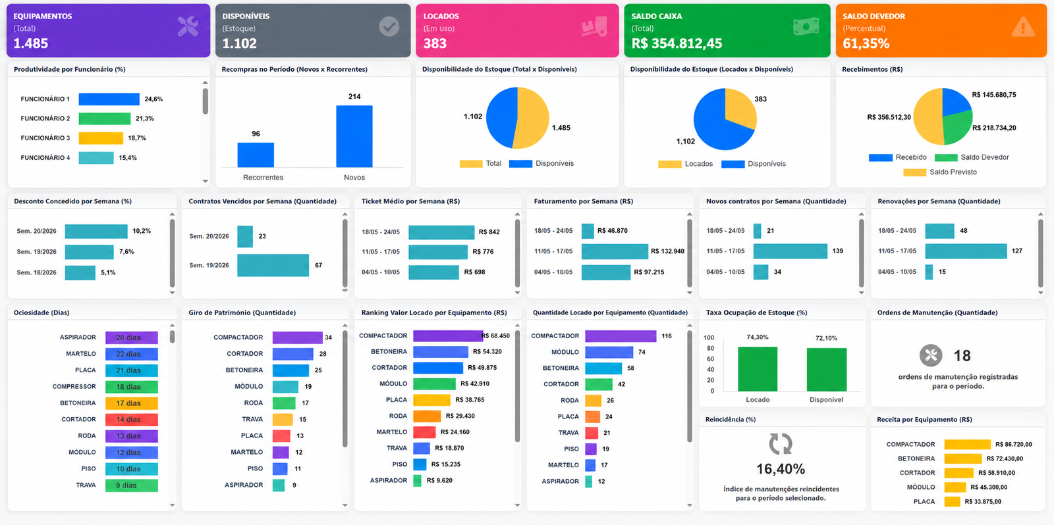Toggle the Saldo Devedor legend in Recebimentos chart

click(972, 157)
